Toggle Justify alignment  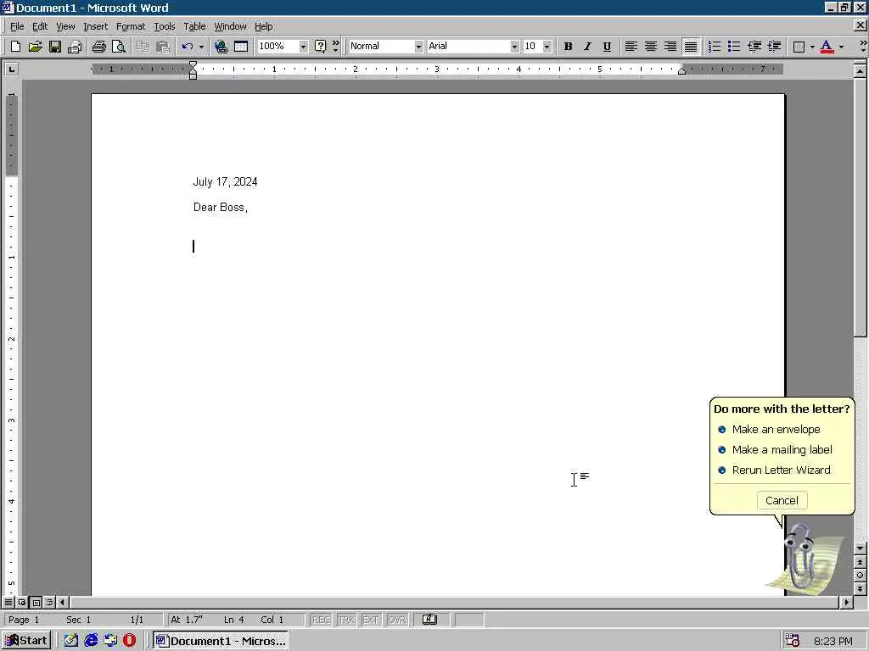[x=691, y=47]
